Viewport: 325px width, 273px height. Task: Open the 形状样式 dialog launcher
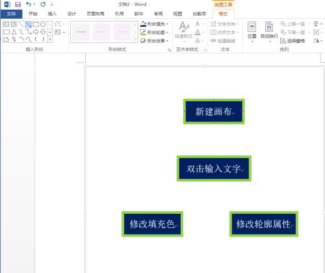pos(169,50)
